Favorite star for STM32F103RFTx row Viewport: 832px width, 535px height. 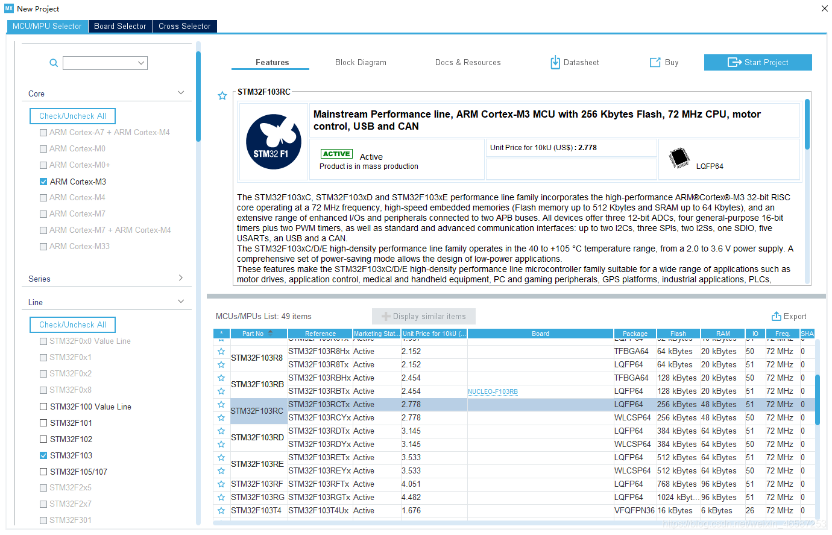click(221, 484)
